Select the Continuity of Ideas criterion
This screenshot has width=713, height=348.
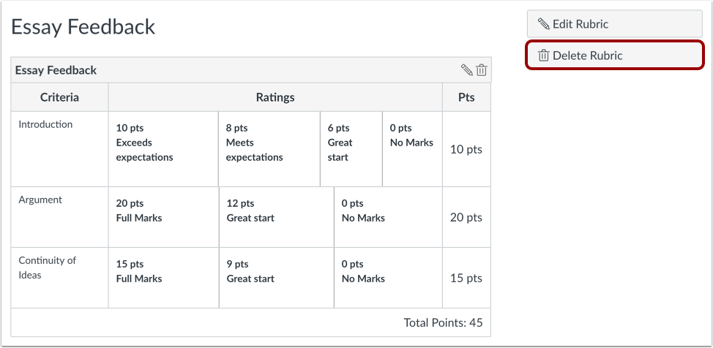pyautogui.click(x=47, y=268)
